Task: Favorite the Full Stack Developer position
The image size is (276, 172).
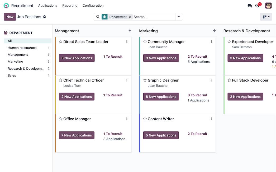Action: (x=229, y=80)
